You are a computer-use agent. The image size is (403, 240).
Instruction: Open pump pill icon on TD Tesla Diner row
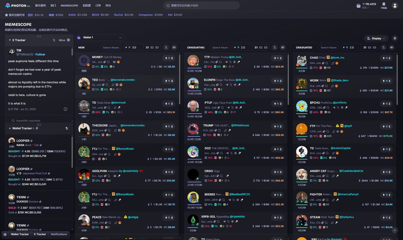tap(119, 108)
